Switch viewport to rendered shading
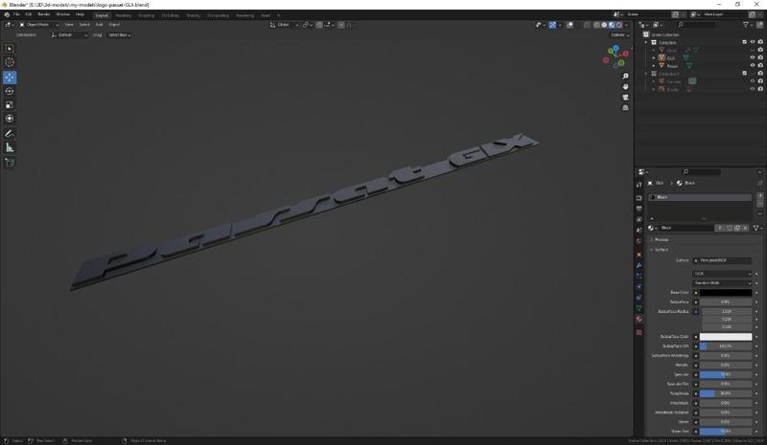Image resolution: width=767 pixels, height=445 pixels. 618,25
